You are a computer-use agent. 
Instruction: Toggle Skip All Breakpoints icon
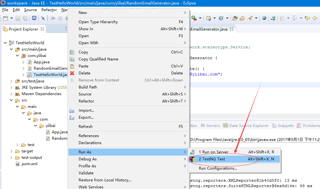click(x=43, y=18)
